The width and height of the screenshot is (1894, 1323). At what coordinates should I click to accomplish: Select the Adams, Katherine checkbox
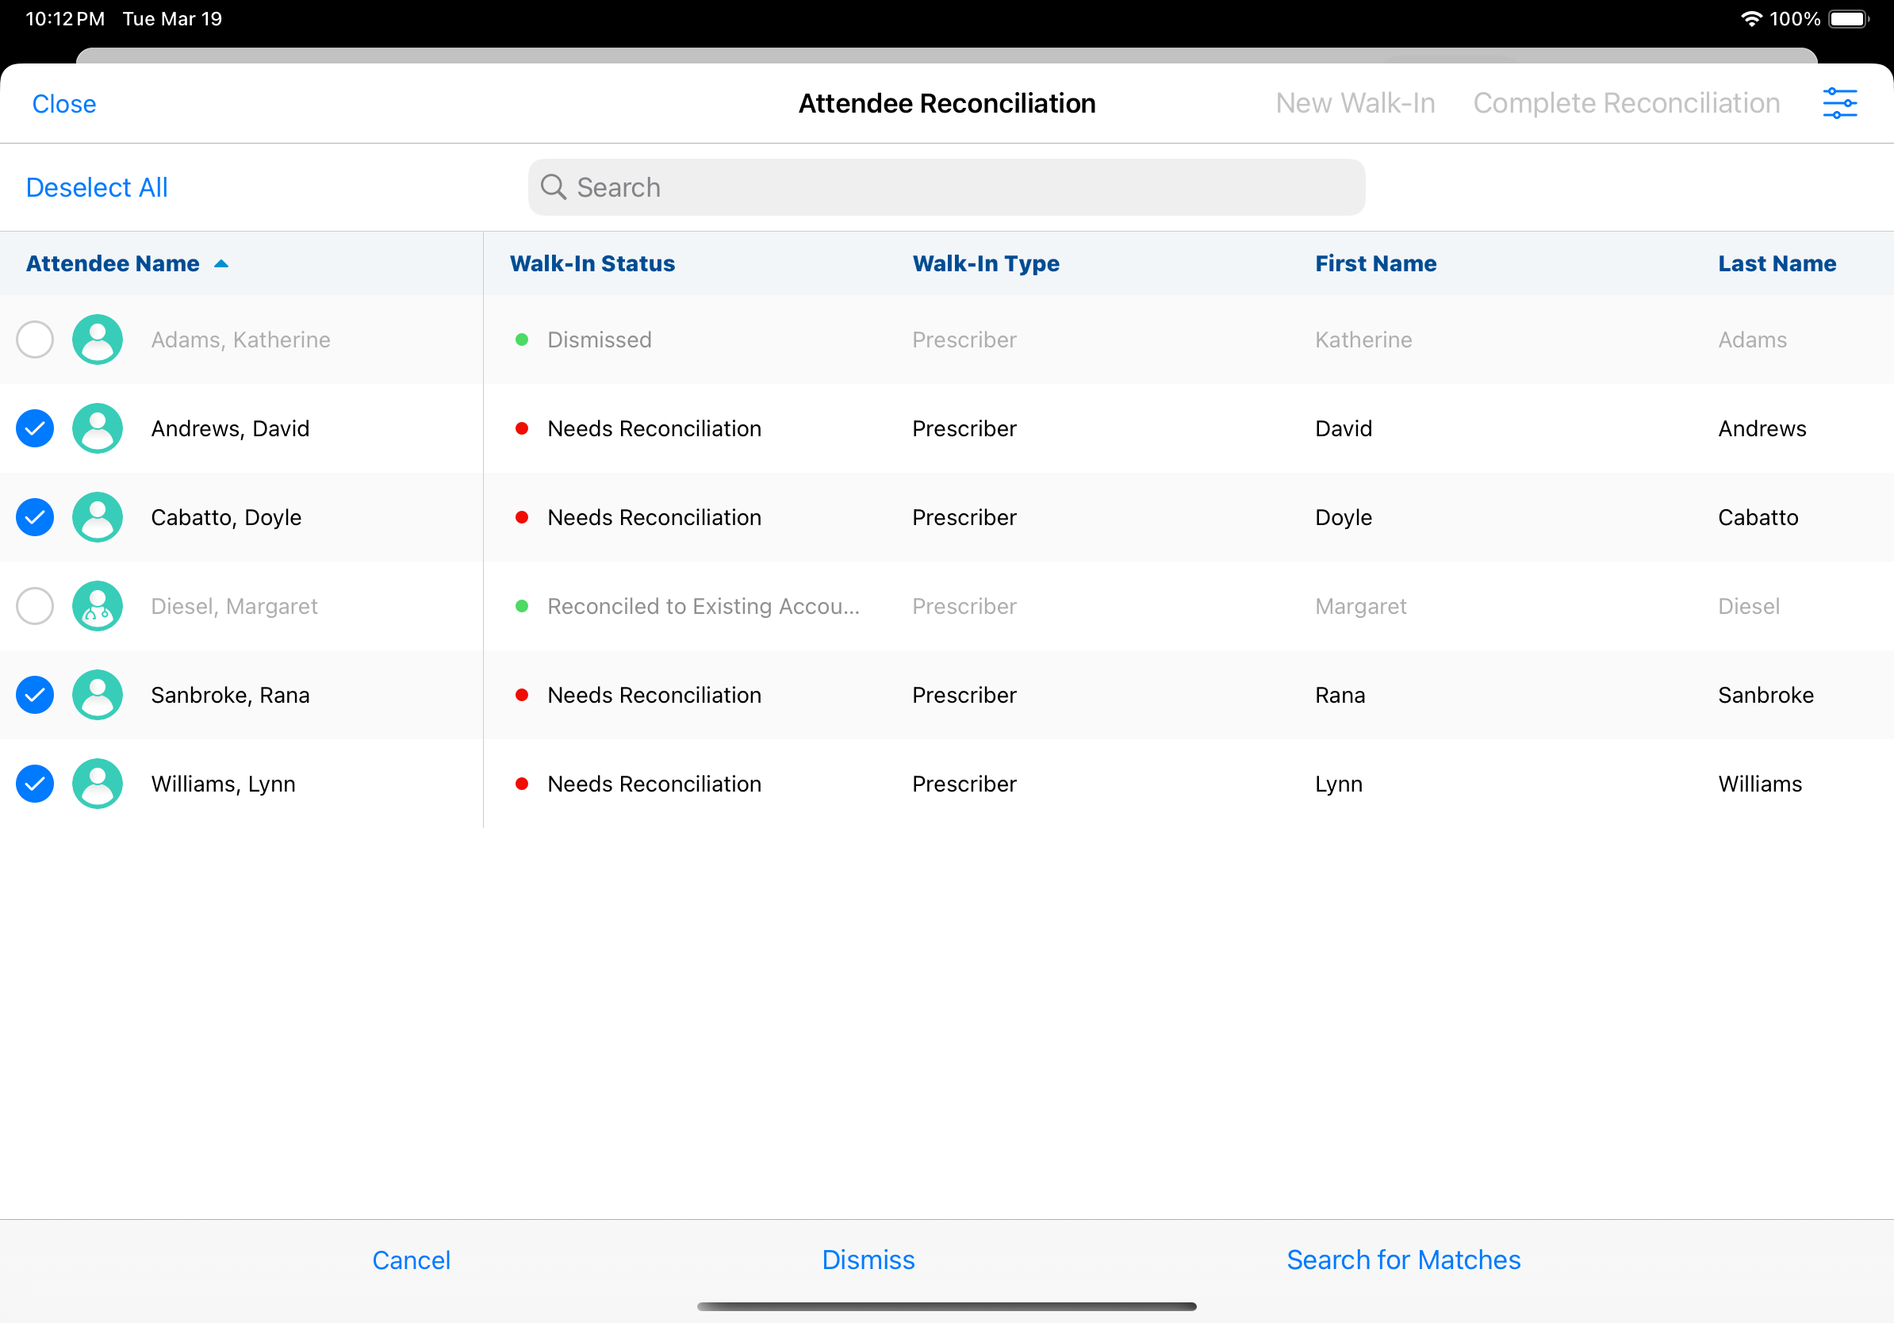35,339
